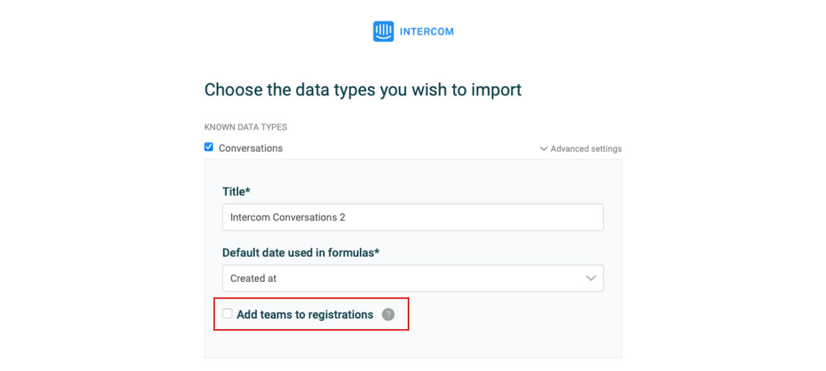Click the Choose the data types heading
Image resolution: width=826 pixels, height=371 pixels.
[x=363, y=90]
